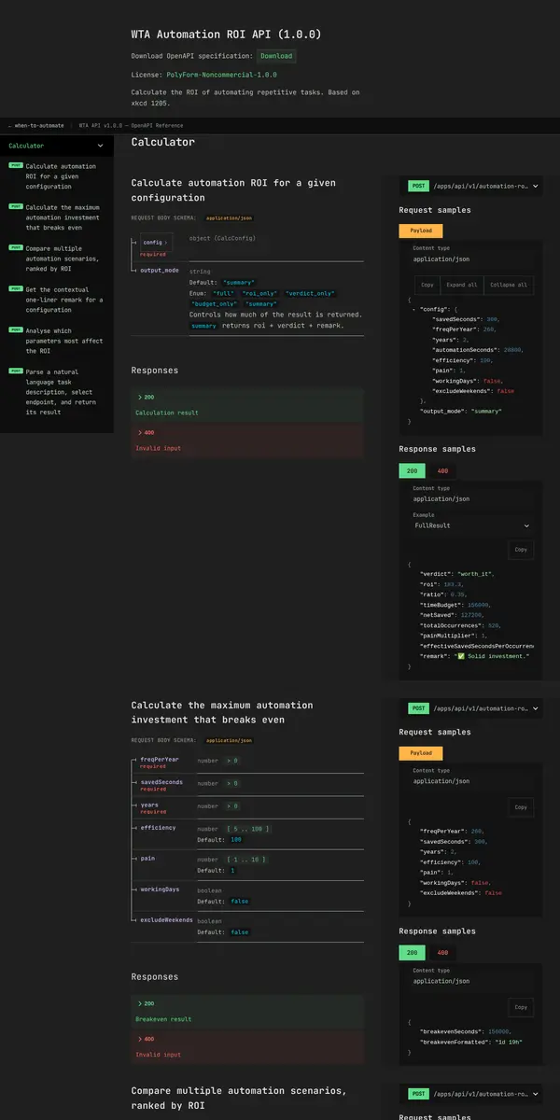560x1120 pixels.
Task: Expand the second POST endpoint dropdown for breakeven
Action: pos(470,708)
